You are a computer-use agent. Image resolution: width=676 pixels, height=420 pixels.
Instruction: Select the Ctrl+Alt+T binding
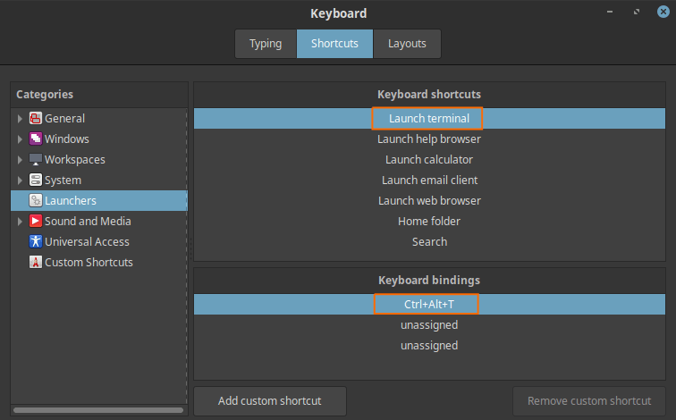click(x=429, y=304)
